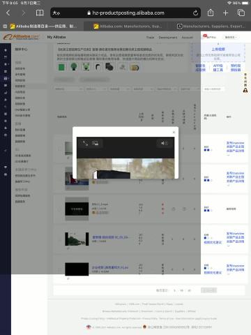Close the first Alibaba tab
Image resolution: width=251 pixels, height=335 pixels.
(x=5, y=27)
